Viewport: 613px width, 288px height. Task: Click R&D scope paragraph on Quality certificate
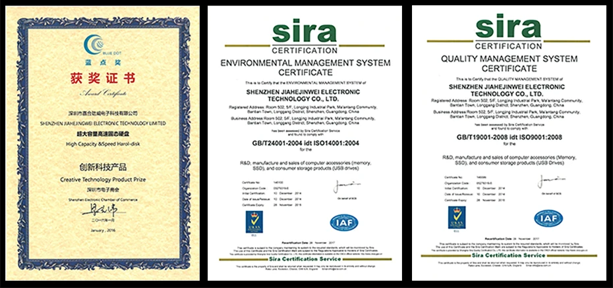pos(509,160)
